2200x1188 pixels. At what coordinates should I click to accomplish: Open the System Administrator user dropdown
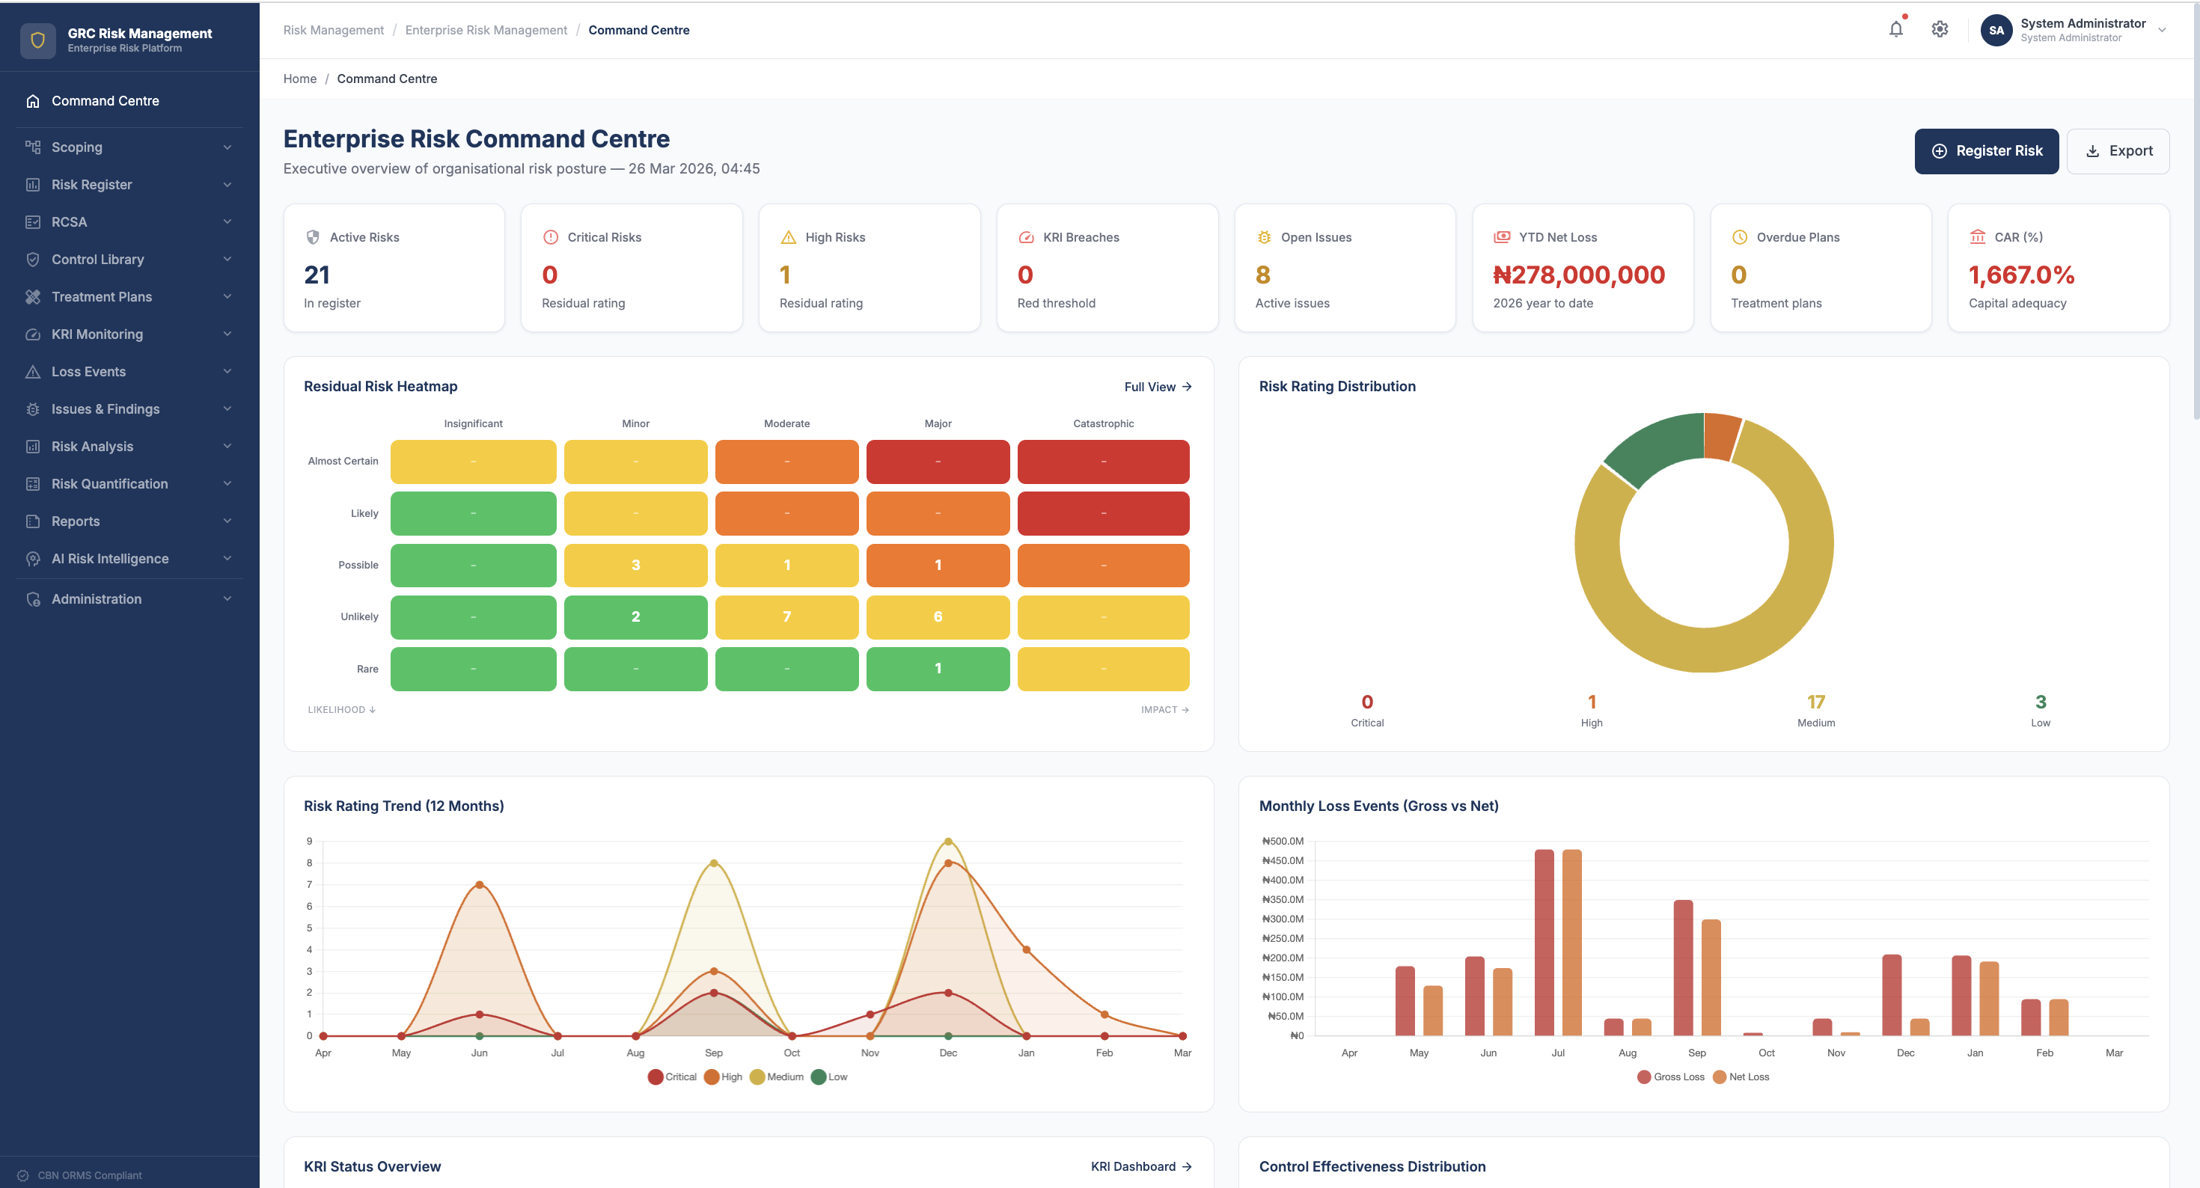(x=2162, y=30)
